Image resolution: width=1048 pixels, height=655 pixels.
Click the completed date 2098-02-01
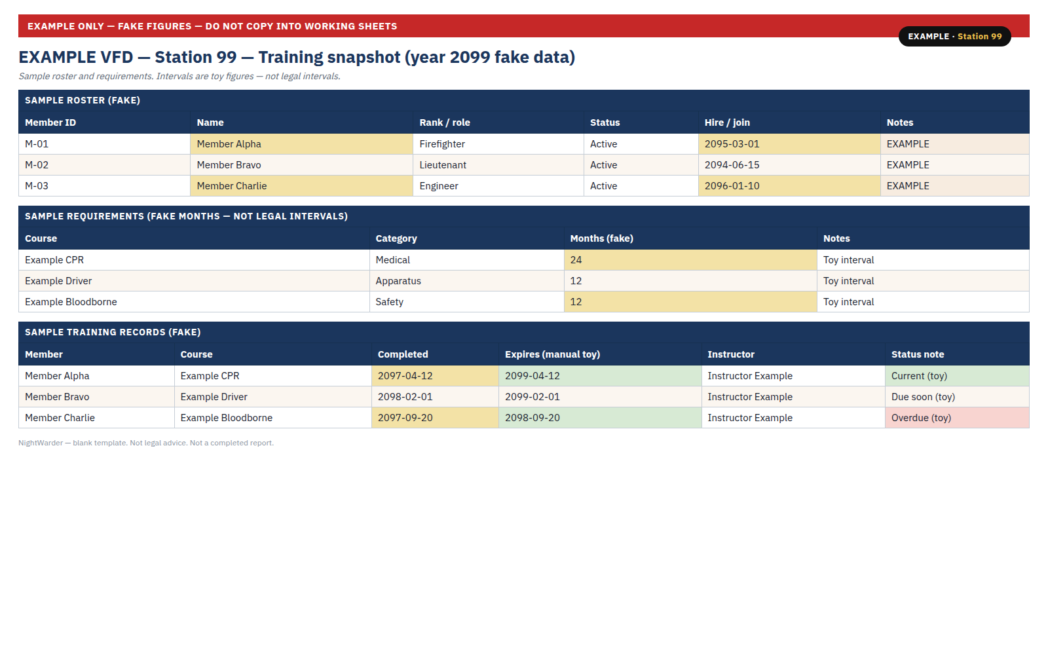pos(435,397)
